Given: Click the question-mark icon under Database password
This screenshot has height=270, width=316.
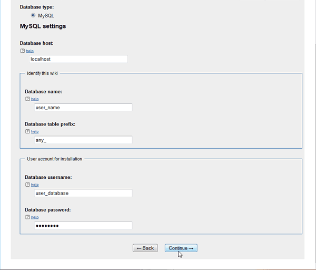Looking at the screenshot, I should pyautogui.click(x=27, y=217).
